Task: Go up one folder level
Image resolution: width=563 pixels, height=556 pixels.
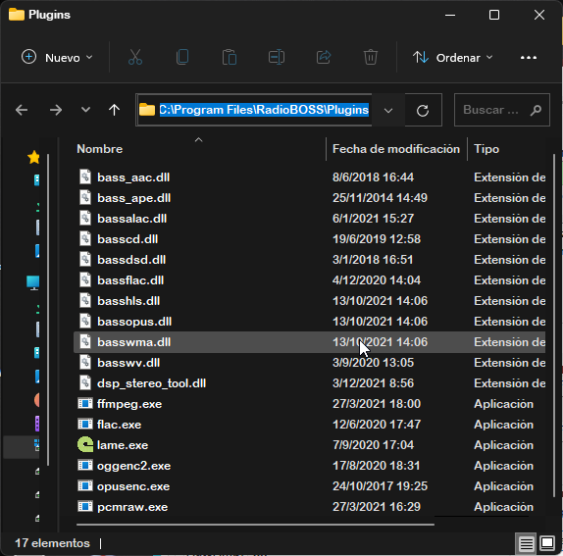Action: coord(114,110)
